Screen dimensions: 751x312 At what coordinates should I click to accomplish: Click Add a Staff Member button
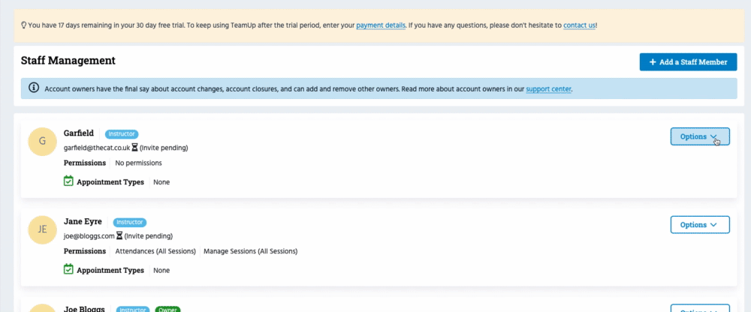point(688,61)
